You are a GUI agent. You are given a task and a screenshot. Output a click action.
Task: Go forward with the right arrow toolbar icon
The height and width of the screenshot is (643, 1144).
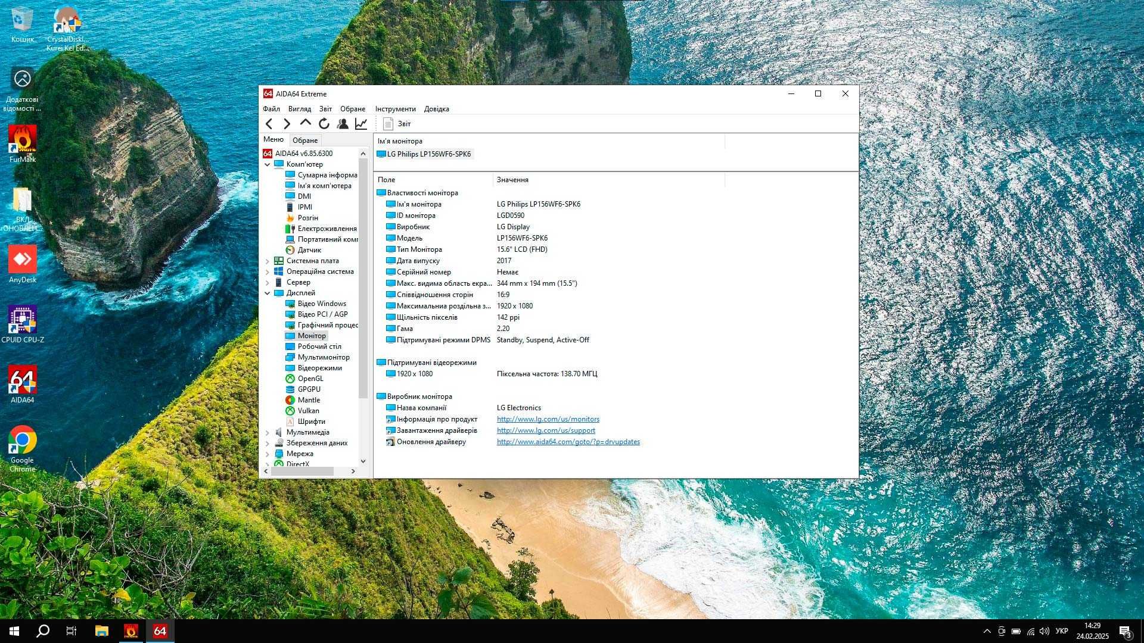pos(287,124)
